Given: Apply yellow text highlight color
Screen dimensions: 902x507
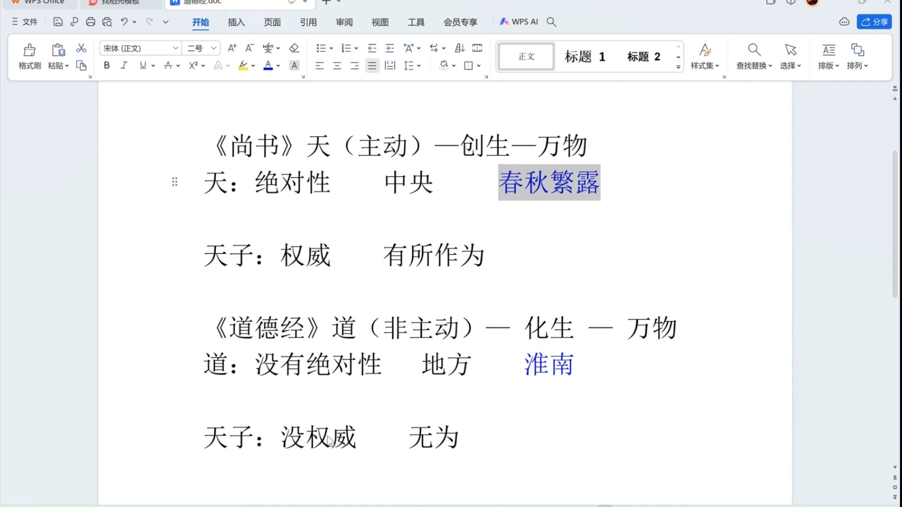Looking at the screenshot, I should point(243,66).
